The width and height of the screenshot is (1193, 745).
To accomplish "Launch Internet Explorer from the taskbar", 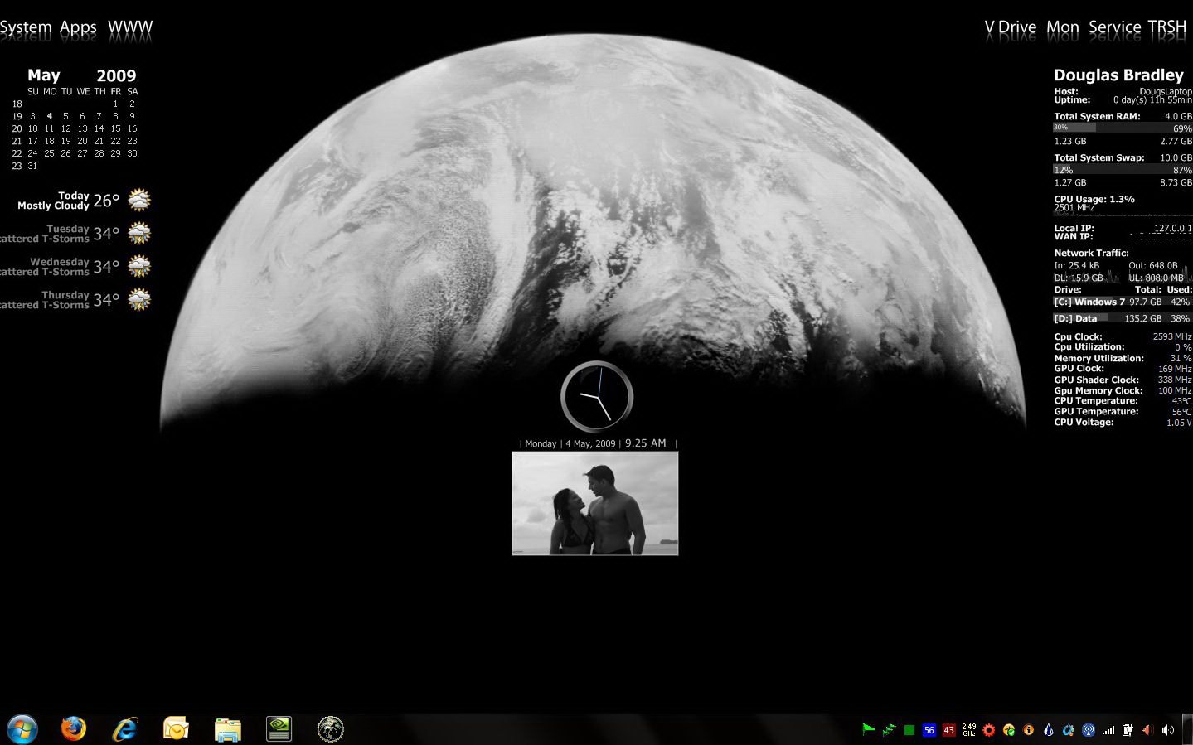I will tap(125, 729).
